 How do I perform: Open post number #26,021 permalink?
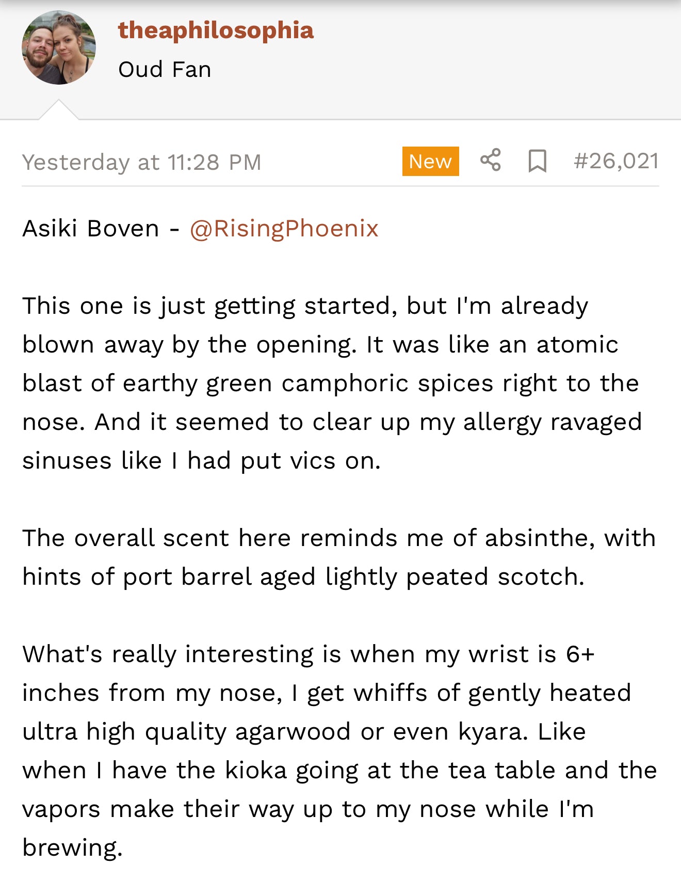click(x=616, y=161)
